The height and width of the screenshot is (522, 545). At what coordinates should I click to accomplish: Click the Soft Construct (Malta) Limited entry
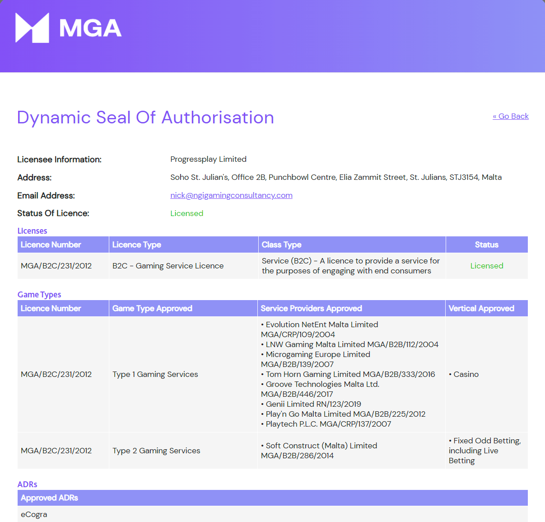[x=319, y=451]
